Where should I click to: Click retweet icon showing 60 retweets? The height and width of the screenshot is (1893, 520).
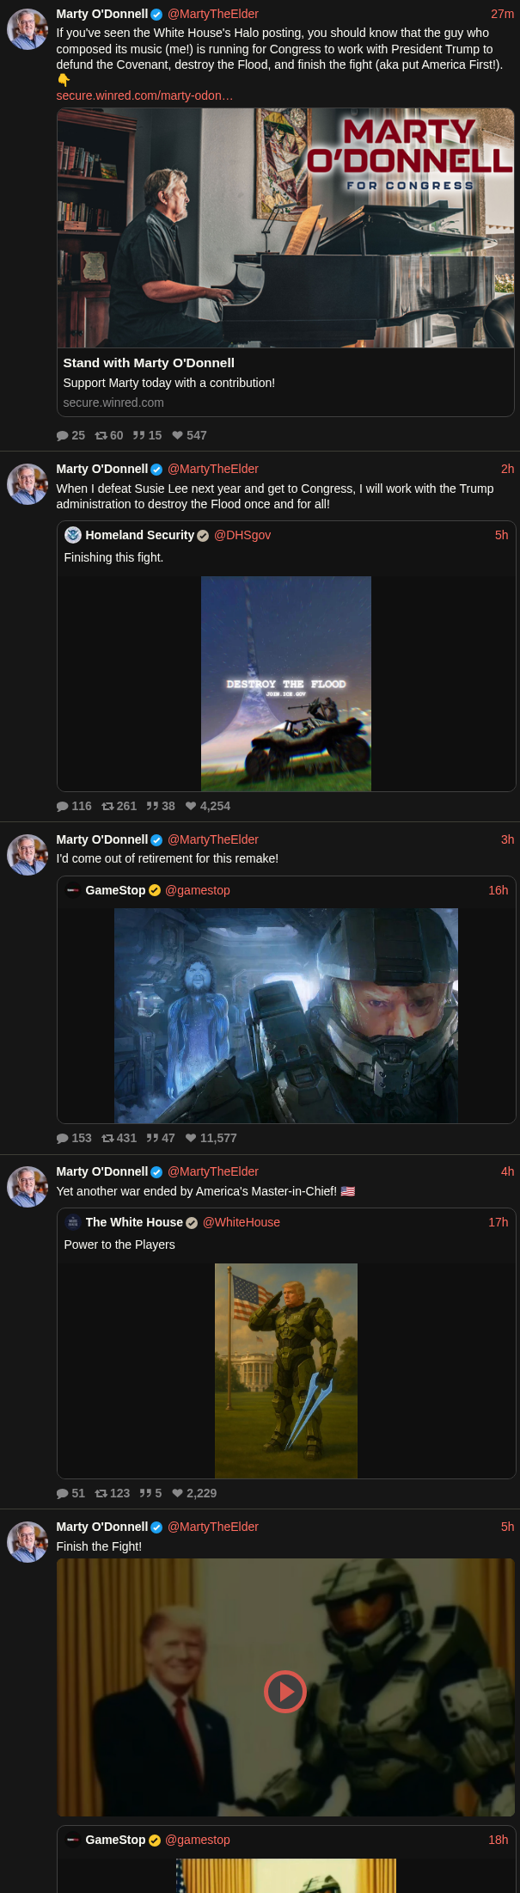point(101,435)
